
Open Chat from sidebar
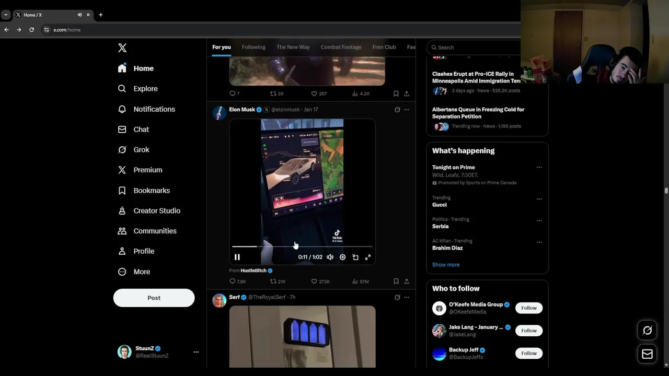134,130
